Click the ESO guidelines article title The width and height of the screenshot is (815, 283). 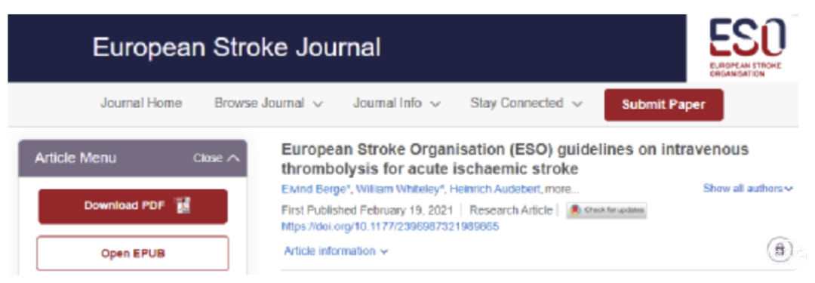click(515, 159)
